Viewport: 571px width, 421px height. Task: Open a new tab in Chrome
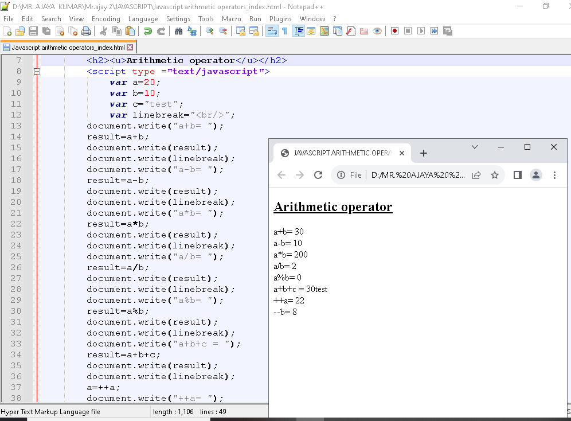point(424,153)
